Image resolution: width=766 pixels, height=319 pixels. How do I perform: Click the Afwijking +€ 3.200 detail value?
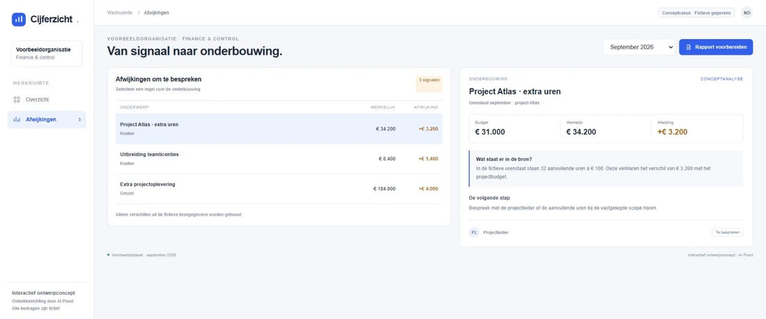coord(672,132)
